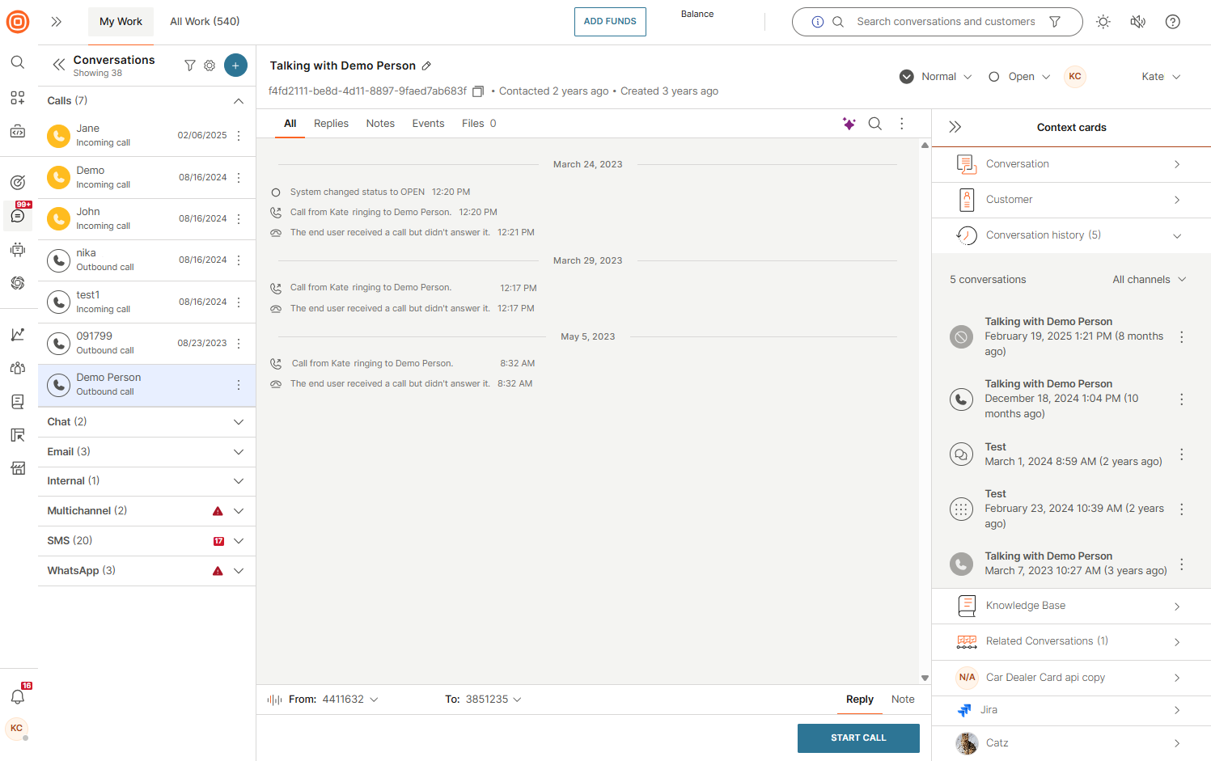This screenshot has height=761, width=1211.
Task: Click the ADD FUNDS button
Action: click(610, 22)
